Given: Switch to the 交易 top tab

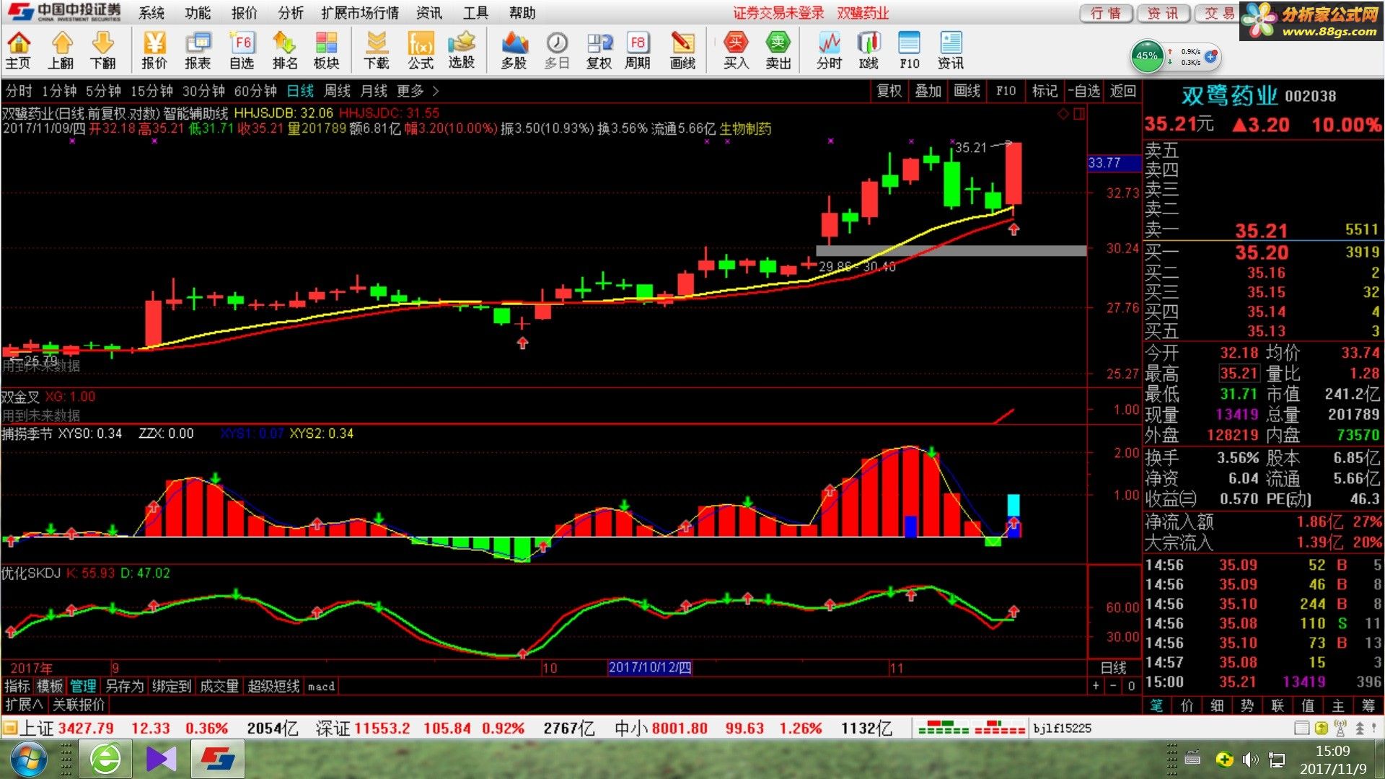Looking at the screenshot, I should point(1219,13).
